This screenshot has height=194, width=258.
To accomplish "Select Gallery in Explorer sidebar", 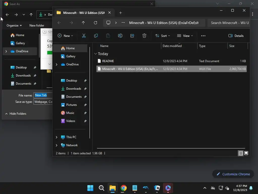I will tap(71, 56).
